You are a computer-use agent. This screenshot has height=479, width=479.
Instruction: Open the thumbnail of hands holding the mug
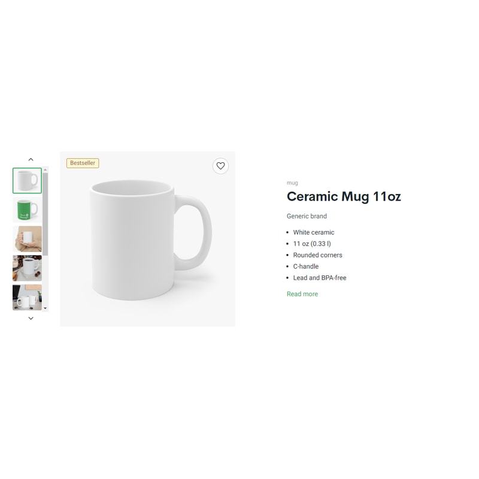tap(27, 239)
